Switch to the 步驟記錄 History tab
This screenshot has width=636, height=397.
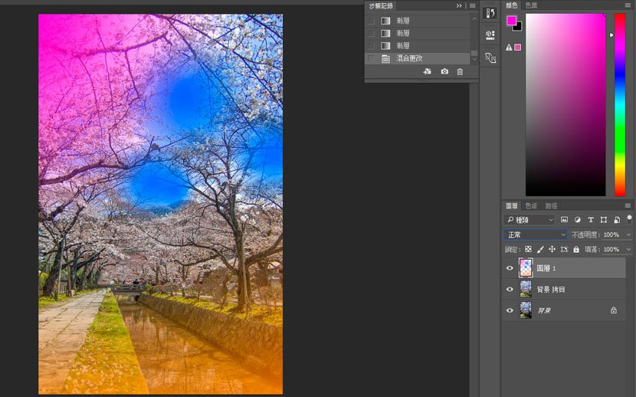point(381,5)
